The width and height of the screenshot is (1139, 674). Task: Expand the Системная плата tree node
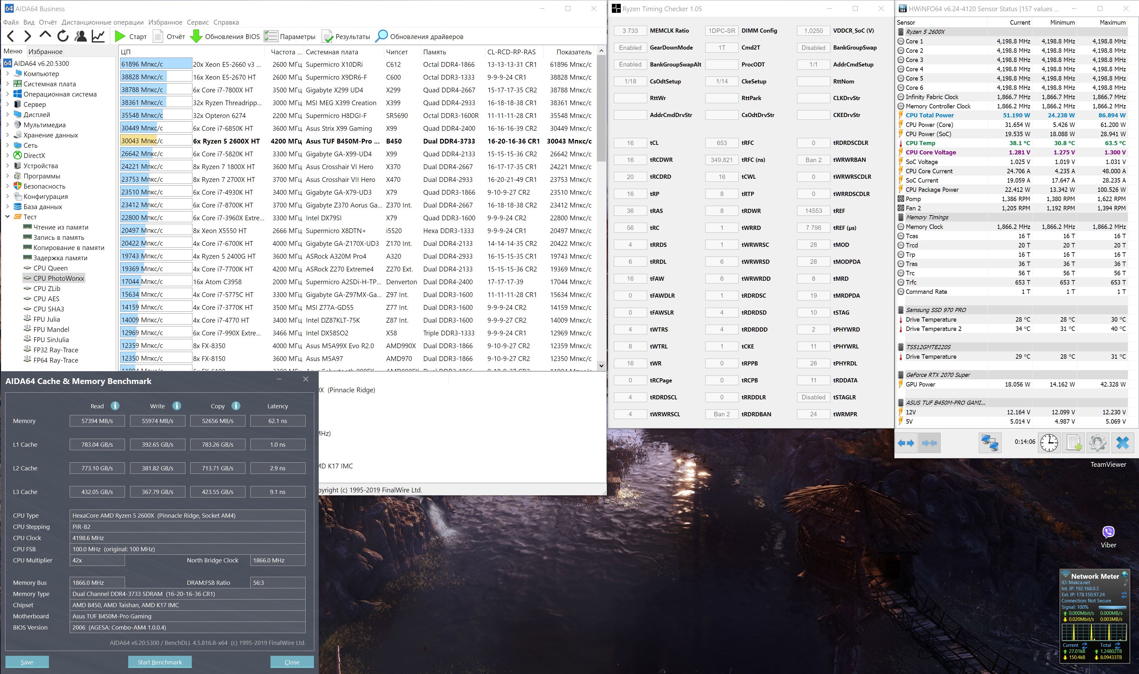tap(7, 84)
